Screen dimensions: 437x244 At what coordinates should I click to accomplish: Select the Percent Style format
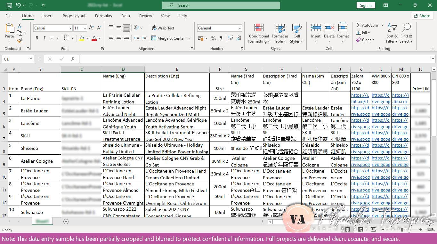(x=213, y=38)
